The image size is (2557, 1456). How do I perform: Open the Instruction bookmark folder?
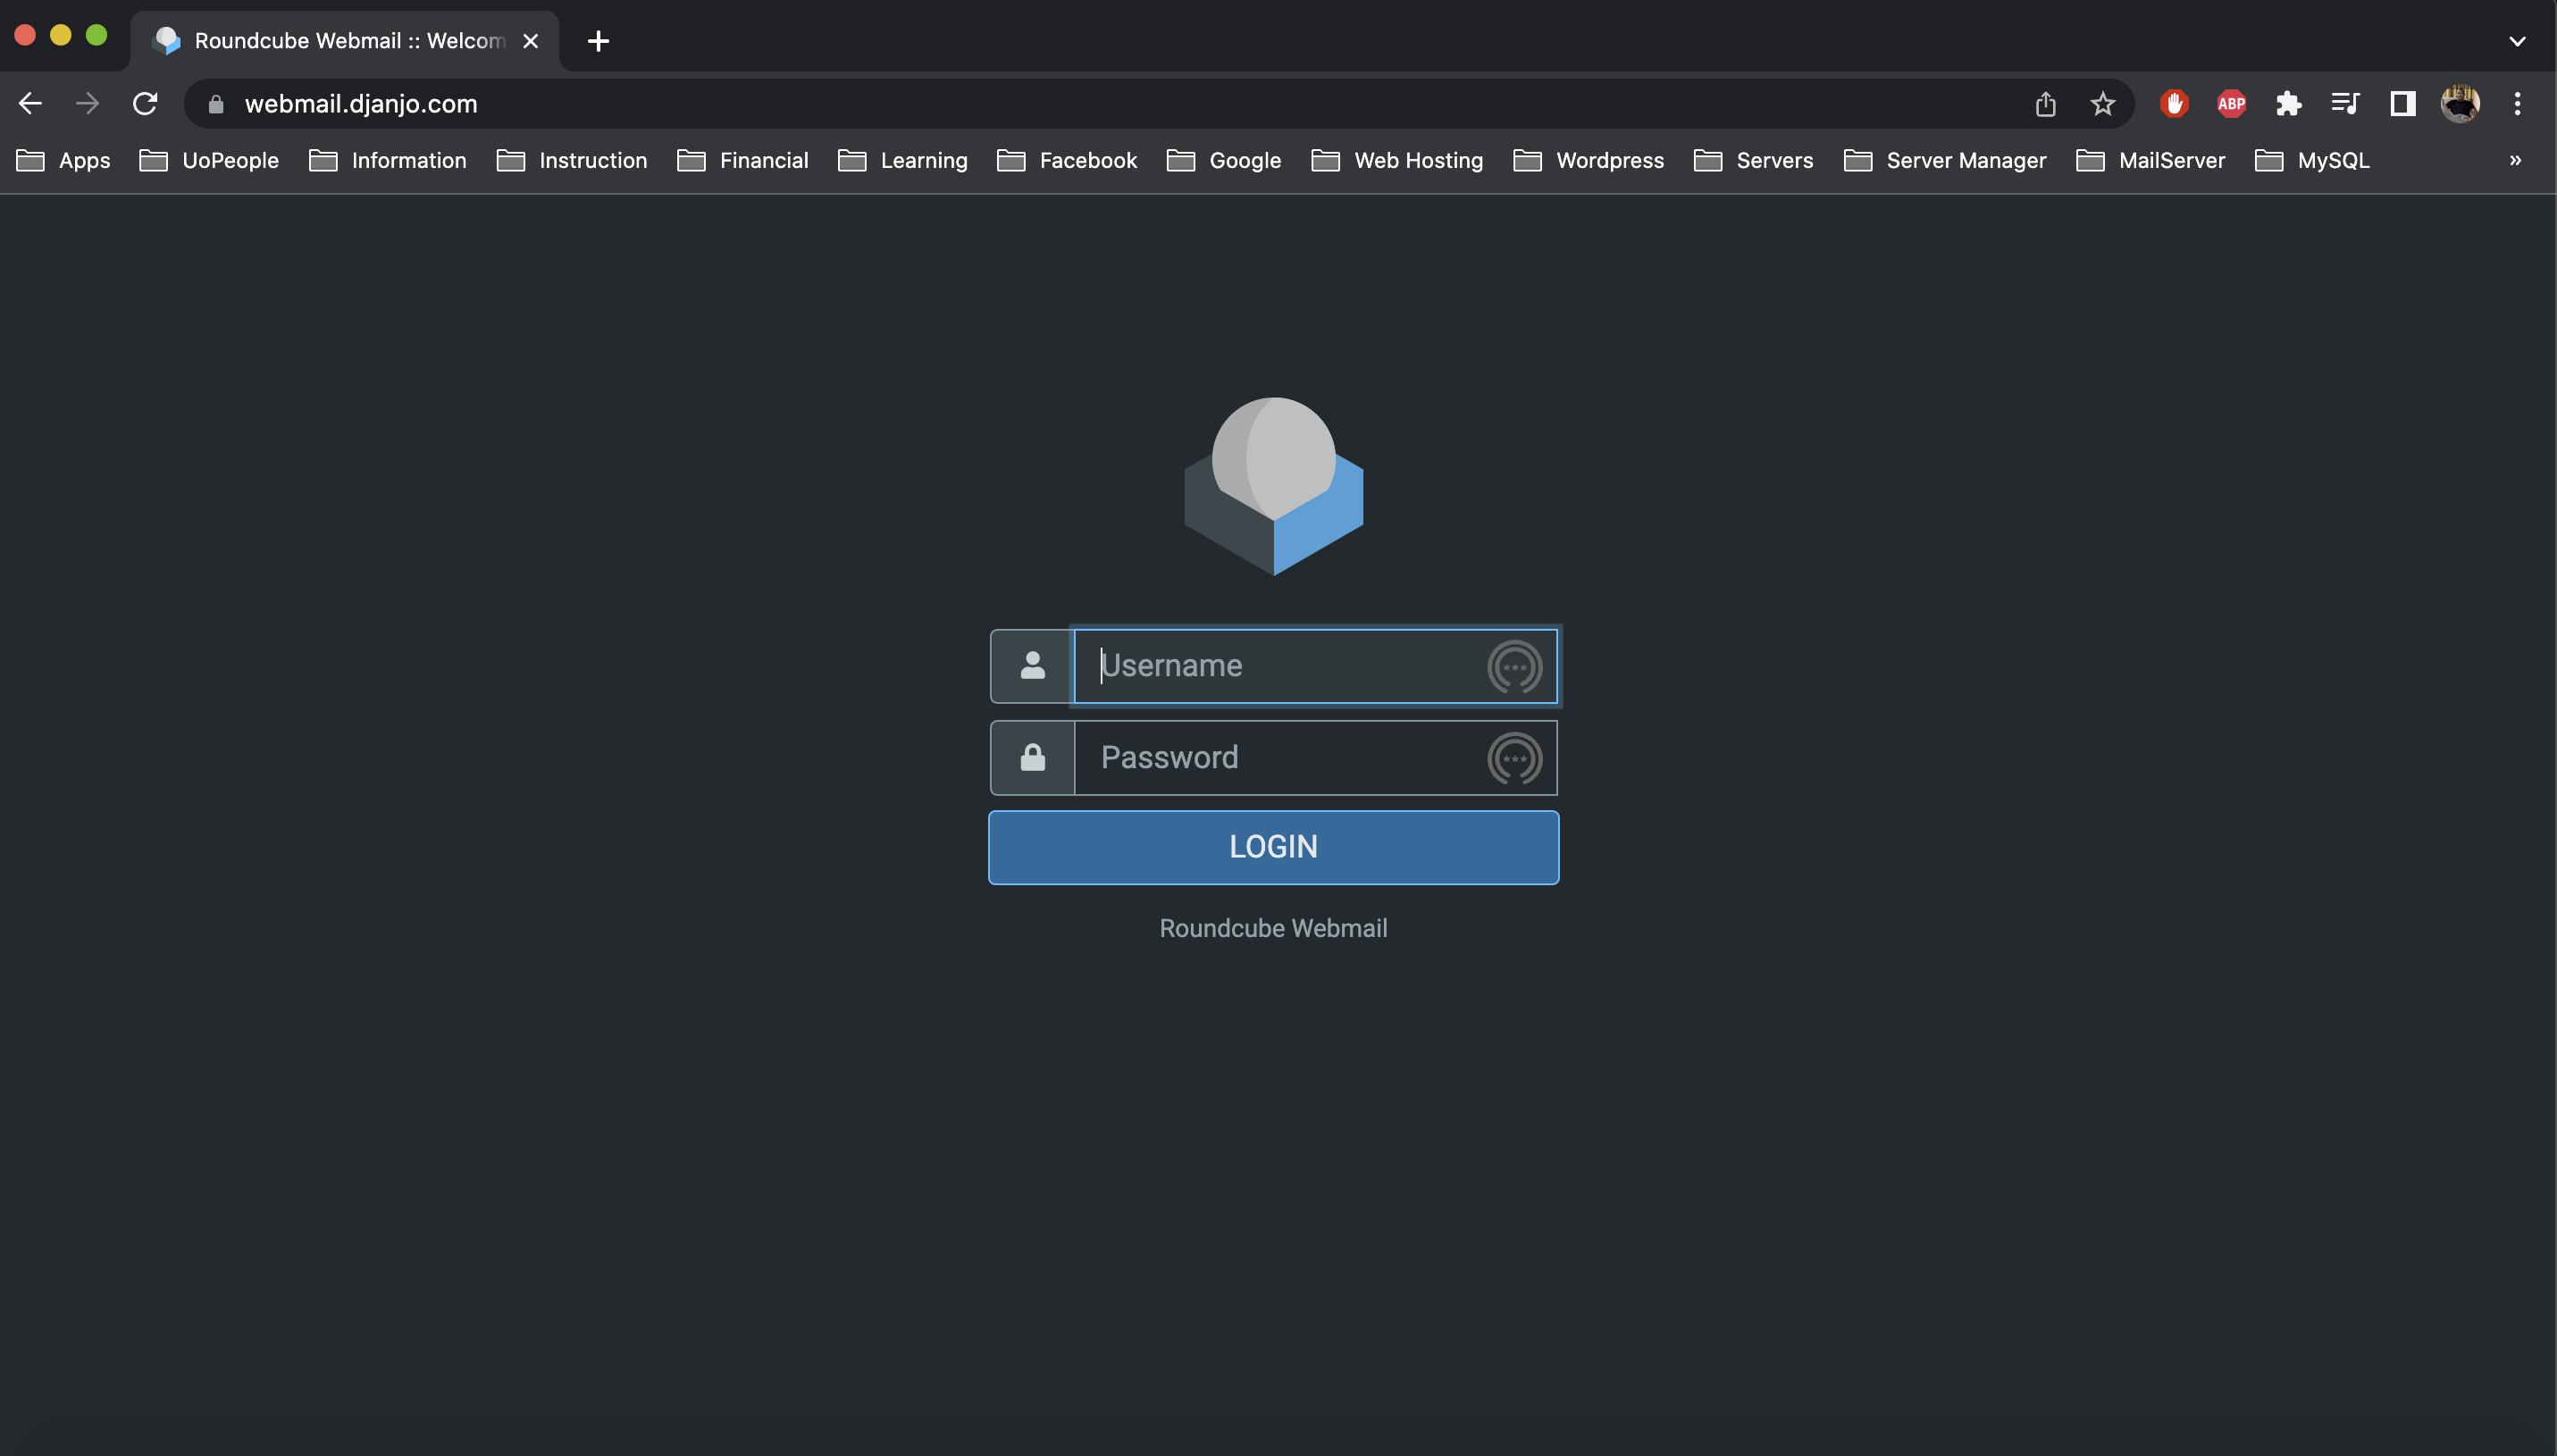(x=572, y=160)
